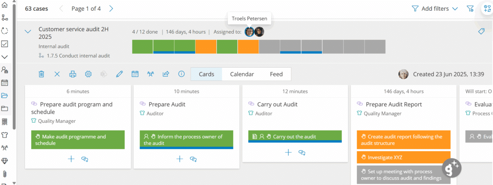Expand the chevron in the left sidebar
This screenshot has width=493, height=185.
point(5,57)
